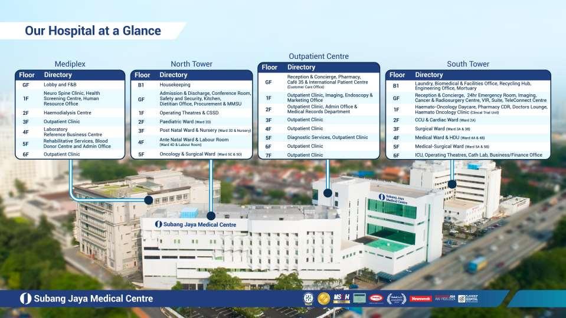Screen dimensions: 566x318
Task: Click the Mediplex building marker dot
Action: coord(148,200)
